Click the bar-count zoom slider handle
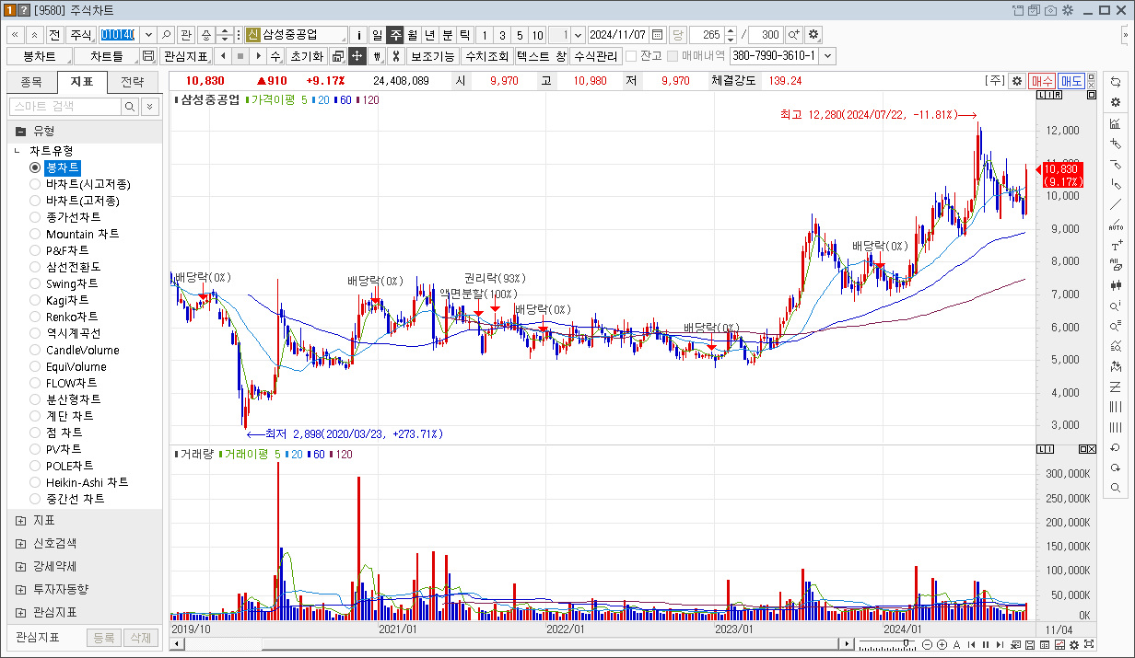The width and height of the screenshot is (1135, 658). point(907,644)
